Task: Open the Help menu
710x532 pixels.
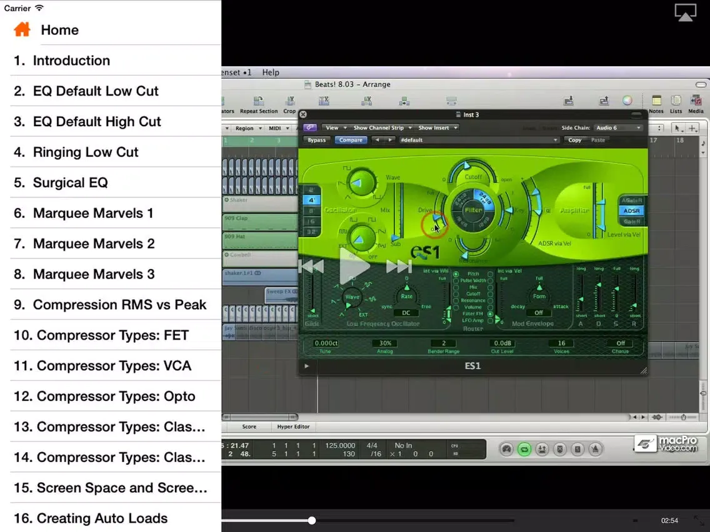Action: click(271, 72)
